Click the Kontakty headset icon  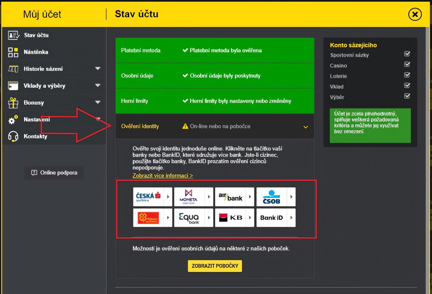click(x=13, y=137)
